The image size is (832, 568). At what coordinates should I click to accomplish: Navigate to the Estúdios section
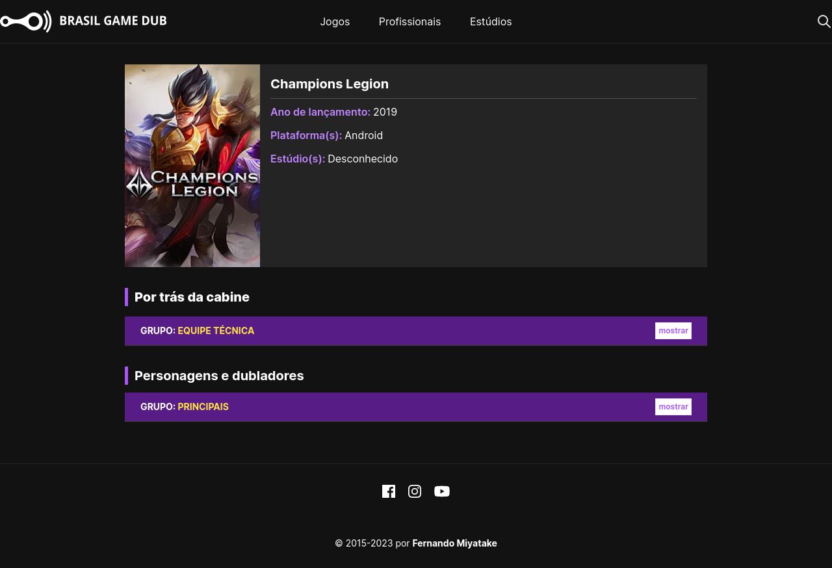point(491,21)
